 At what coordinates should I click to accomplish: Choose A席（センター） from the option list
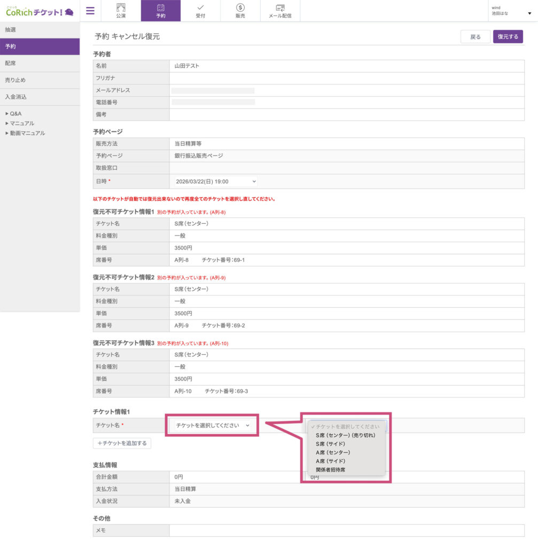pos(333,452)
